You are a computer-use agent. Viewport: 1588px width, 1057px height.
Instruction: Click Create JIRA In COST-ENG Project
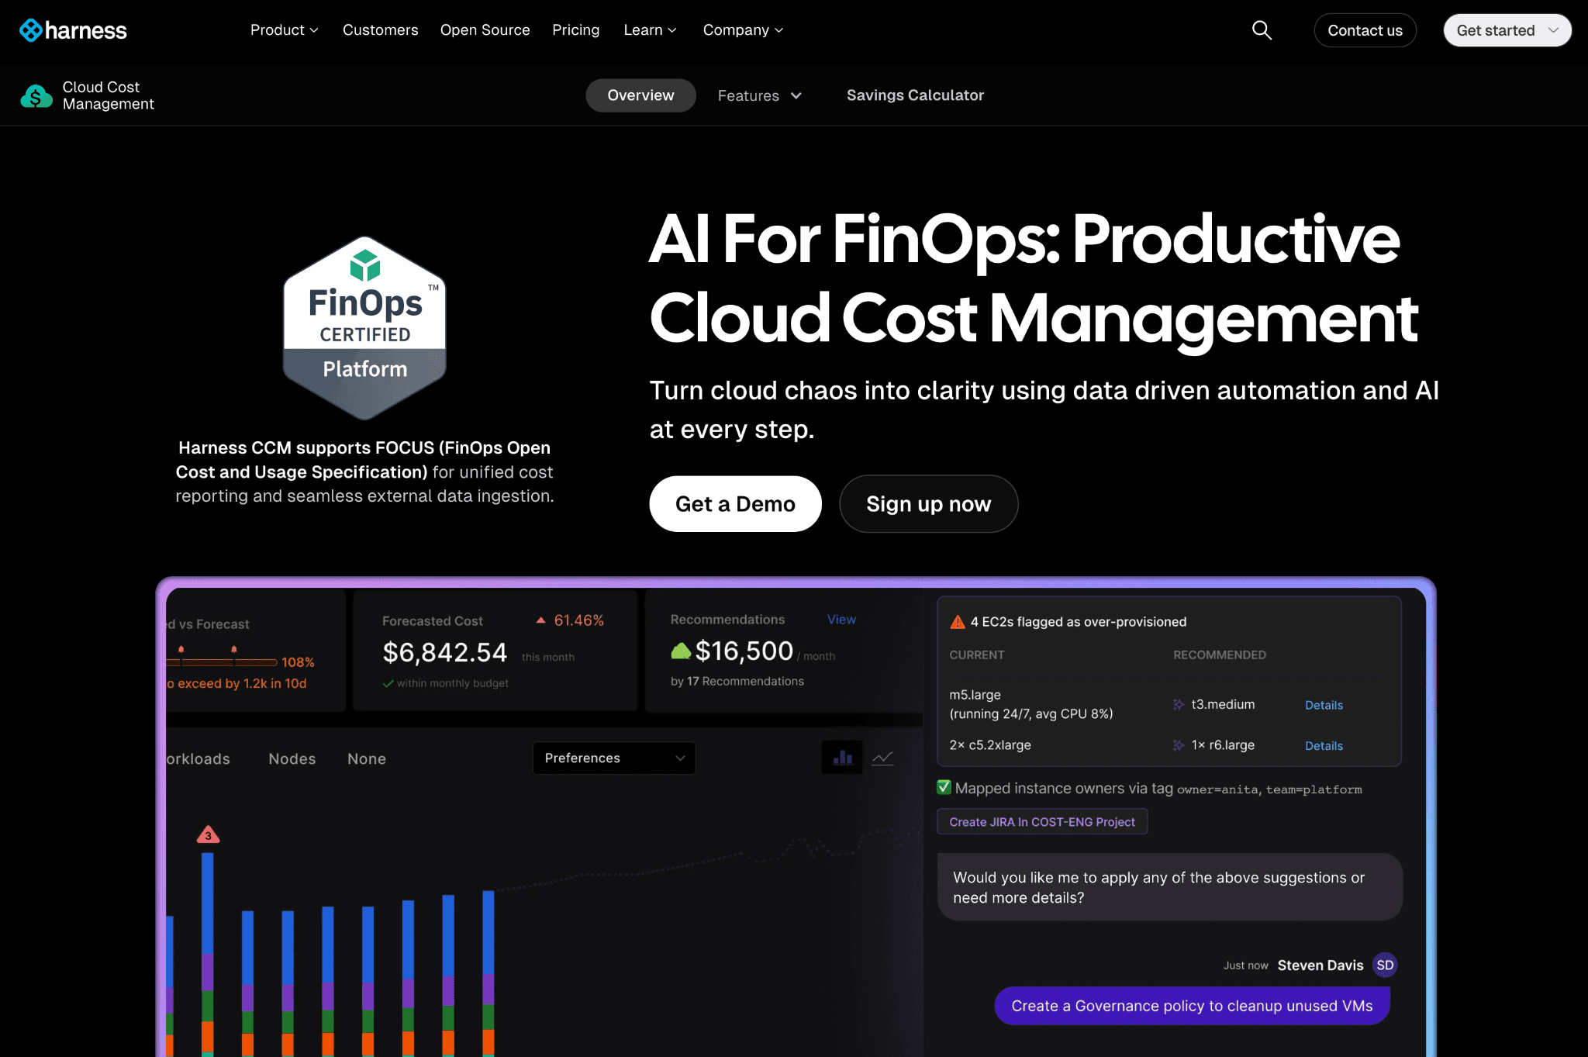1042,822
